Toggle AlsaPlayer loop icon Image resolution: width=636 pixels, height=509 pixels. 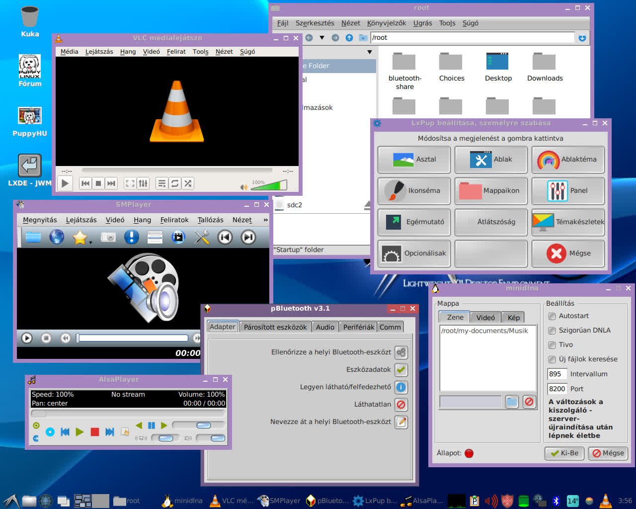[36, 425]
